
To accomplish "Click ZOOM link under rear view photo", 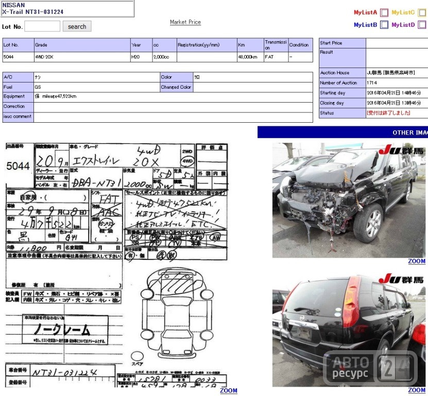I will (x=417, y=390).
